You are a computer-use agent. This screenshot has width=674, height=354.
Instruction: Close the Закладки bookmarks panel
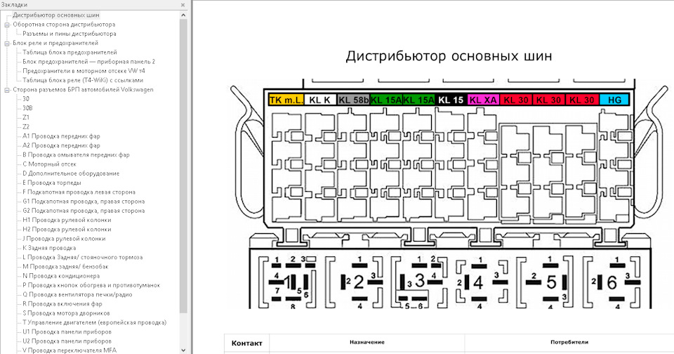coord(183,5)
